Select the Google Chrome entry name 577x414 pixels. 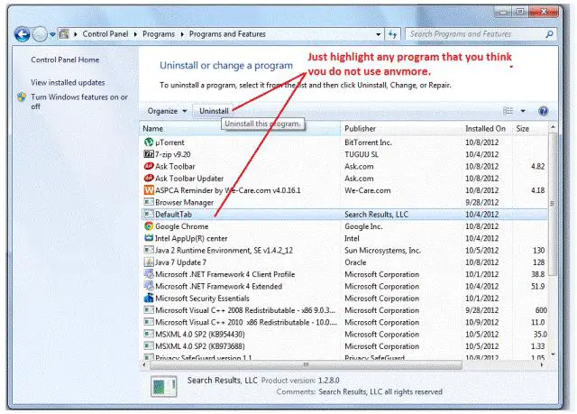click(182, 226)
